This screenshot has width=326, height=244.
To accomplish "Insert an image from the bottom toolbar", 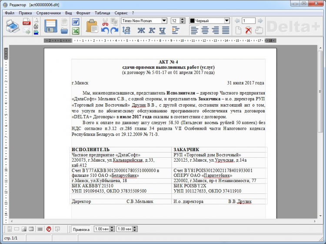I will pyautogui.click(x=24, y=229).
